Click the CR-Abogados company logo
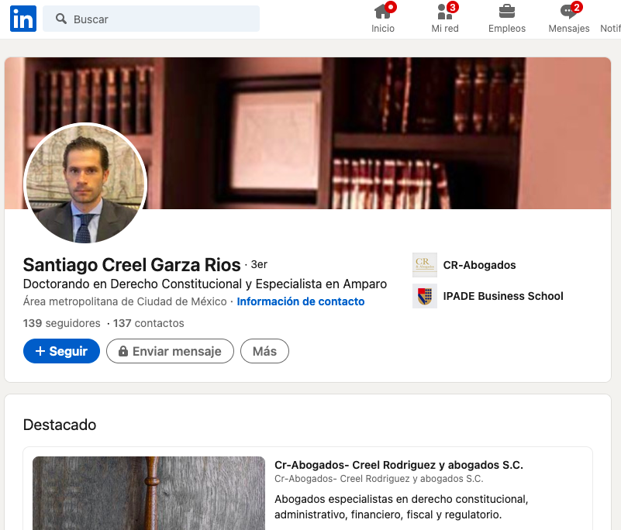 (425, 265)
